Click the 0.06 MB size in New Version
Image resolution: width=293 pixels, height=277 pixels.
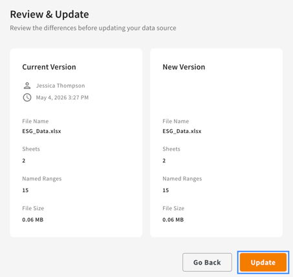[173, 220]
